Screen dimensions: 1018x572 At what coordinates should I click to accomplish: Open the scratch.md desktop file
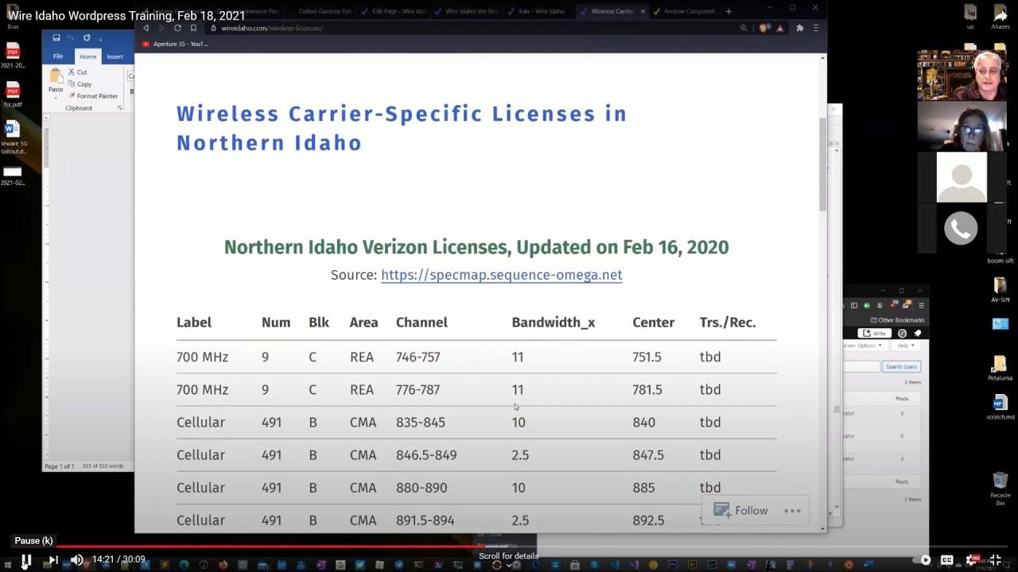1001,407
